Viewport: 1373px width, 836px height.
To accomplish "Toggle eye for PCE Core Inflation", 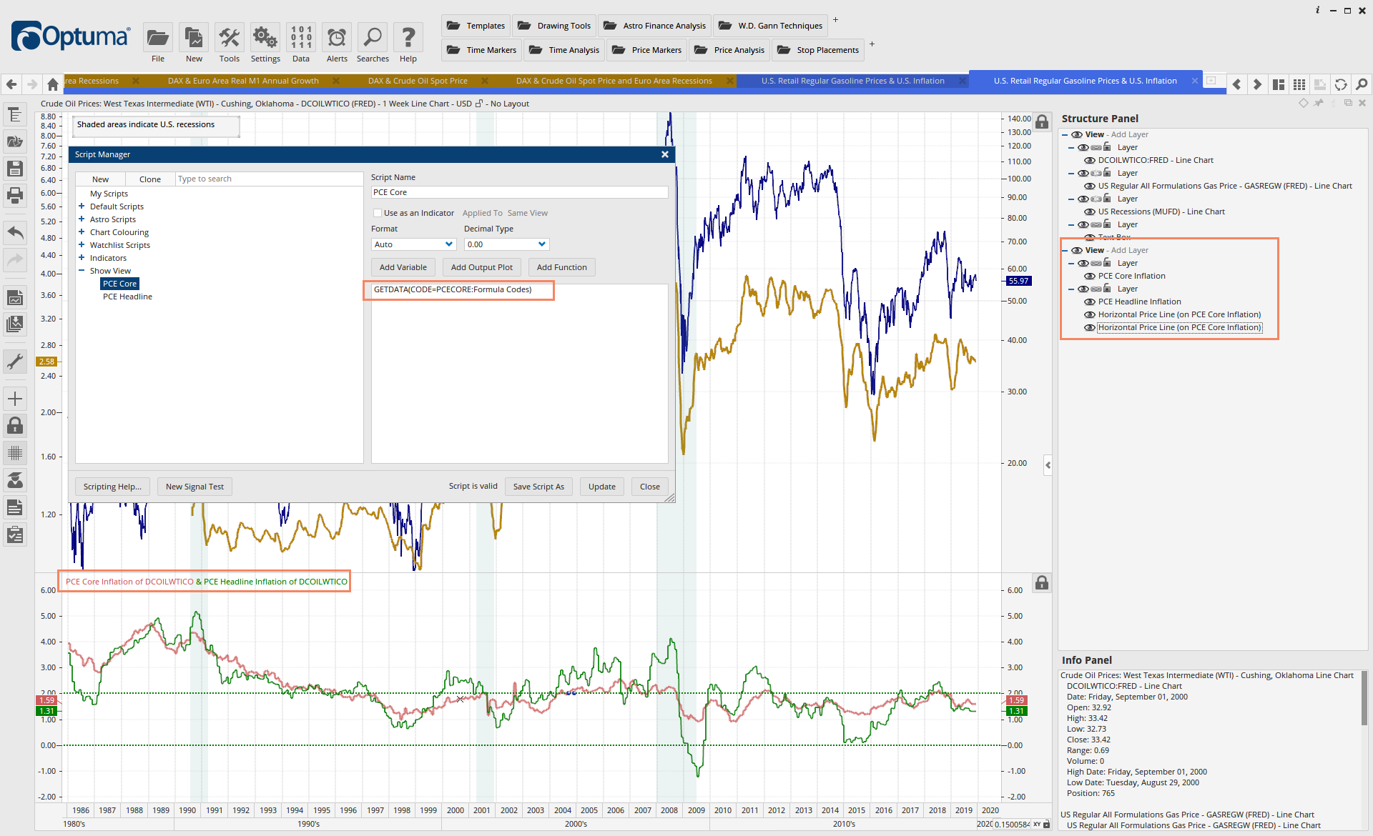I will (1090, 276).
